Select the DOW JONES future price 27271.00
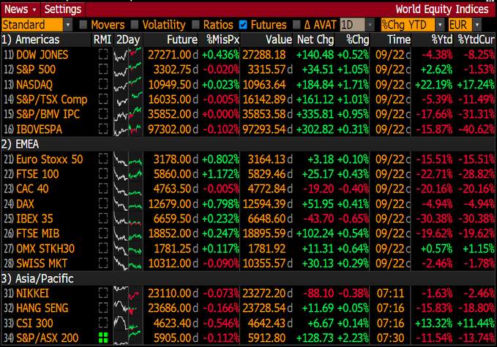Image resolution: width=497 pixels, height=347 pixels. 170,55
